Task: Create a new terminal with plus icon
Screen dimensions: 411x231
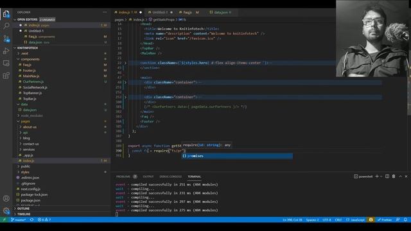Action: 377,176
